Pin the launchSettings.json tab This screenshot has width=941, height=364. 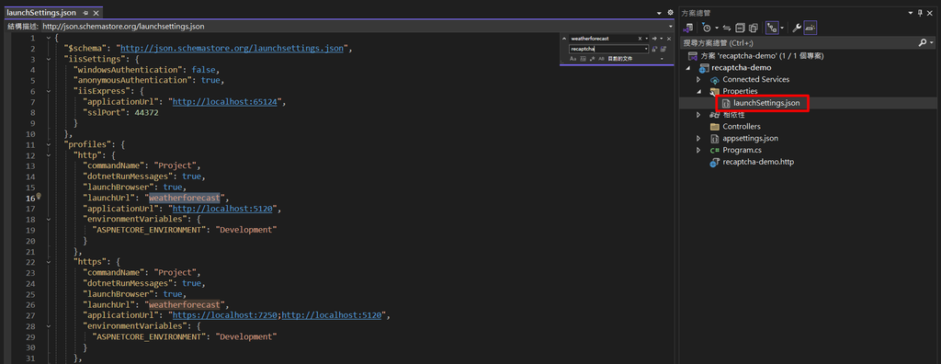click(x=85, y=13)
